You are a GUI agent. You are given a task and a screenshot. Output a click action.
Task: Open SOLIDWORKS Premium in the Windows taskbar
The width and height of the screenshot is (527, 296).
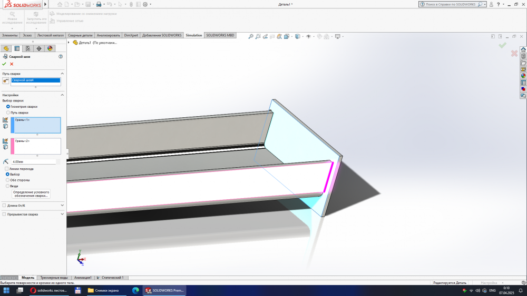164,290
